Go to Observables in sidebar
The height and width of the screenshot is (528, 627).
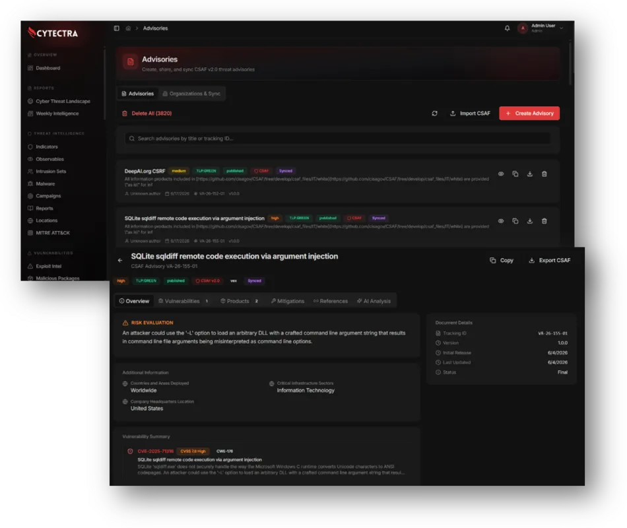coord(46,159)
